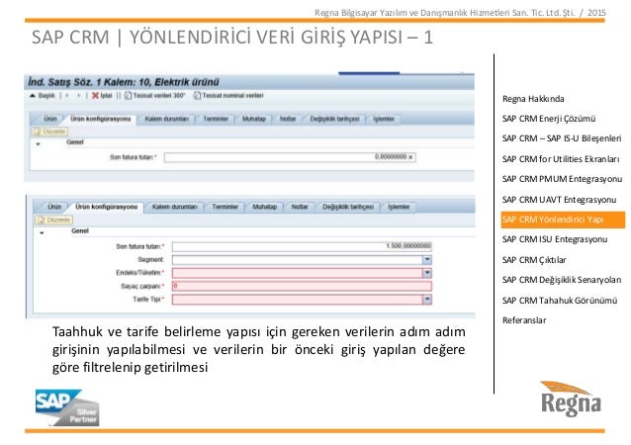Open the Tarife Tipi dropdown arrow
The image size is (631, 445).
pos(427,300)
